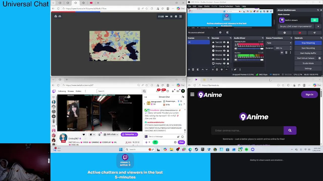Click Stop Streaming in OBS Controls
This screenshot has width=323, height=181.
[x=308, y=43]
